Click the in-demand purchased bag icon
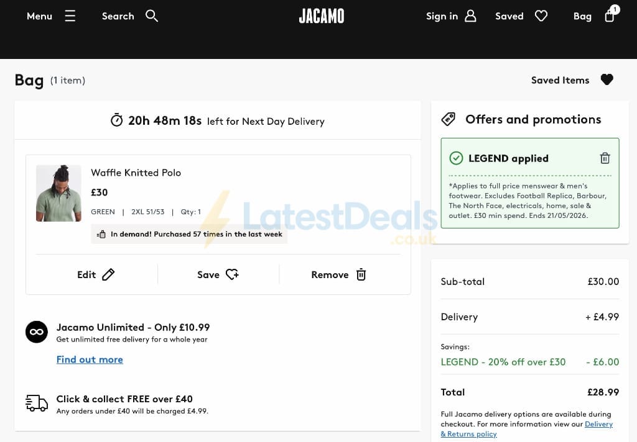637x442 pixels. (x=101, y=234)
